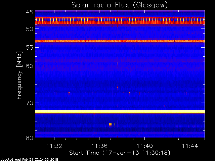The height and width of the screenshot is (161, 215).
Task: Click the 11:40 time tick label
Action: point(144,146)
